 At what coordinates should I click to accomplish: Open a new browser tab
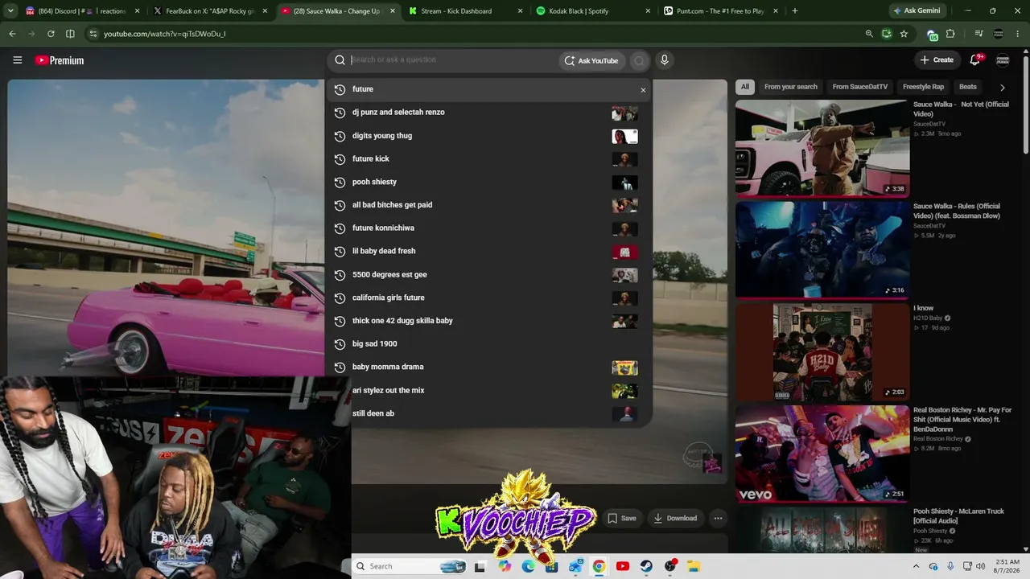pyautogui.click(x=795, y=11)
